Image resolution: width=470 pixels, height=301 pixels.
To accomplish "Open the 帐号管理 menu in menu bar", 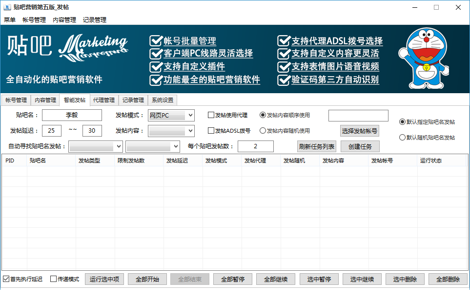I will [34, 20].
